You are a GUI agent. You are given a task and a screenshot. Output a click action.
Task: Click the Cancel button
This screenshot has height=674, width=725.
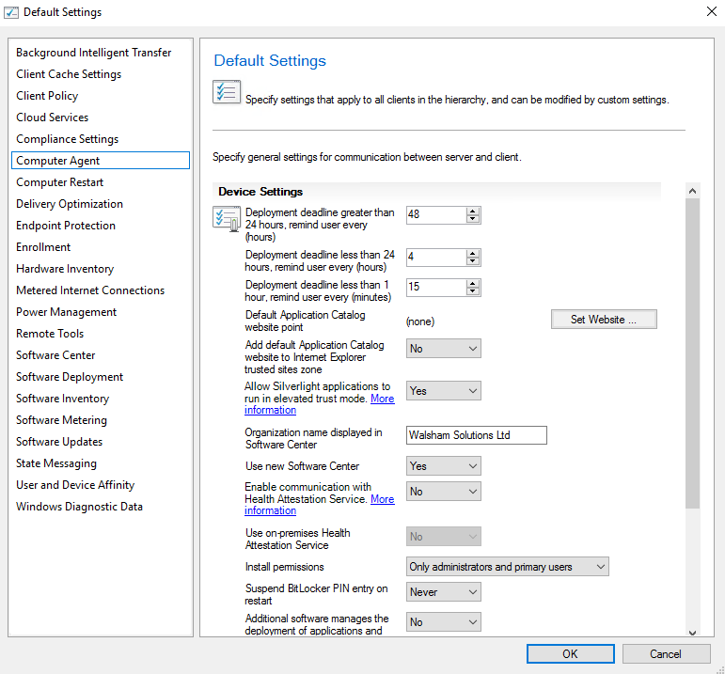click(666, 653)
